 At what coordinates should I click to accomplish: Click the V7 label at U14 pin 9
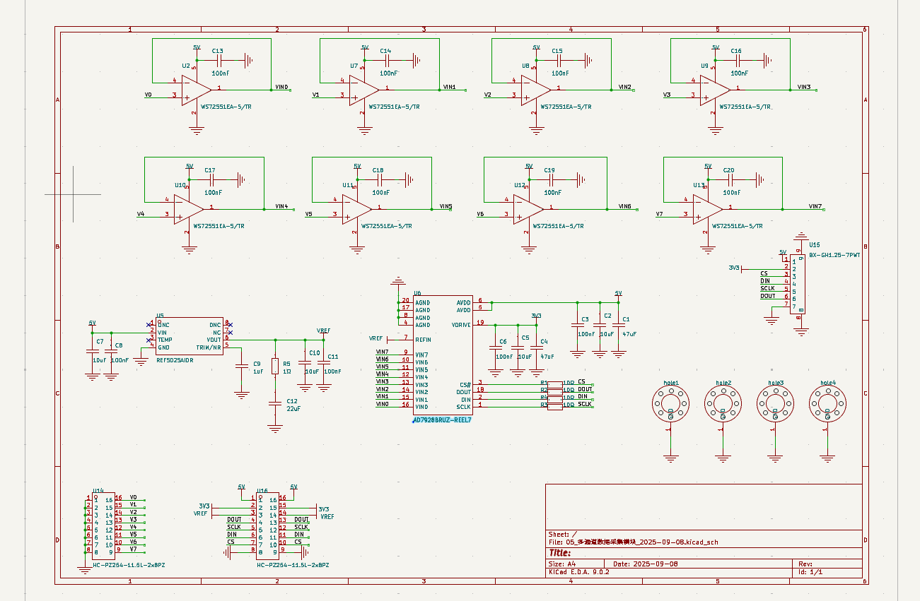pyautogui.click(x=133, y=549)
